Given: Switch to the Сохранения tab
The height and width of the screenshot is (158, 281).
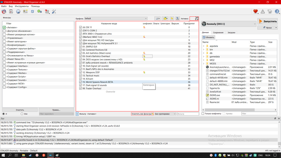Looking at the screenshot, I should [x=218, y=33].
